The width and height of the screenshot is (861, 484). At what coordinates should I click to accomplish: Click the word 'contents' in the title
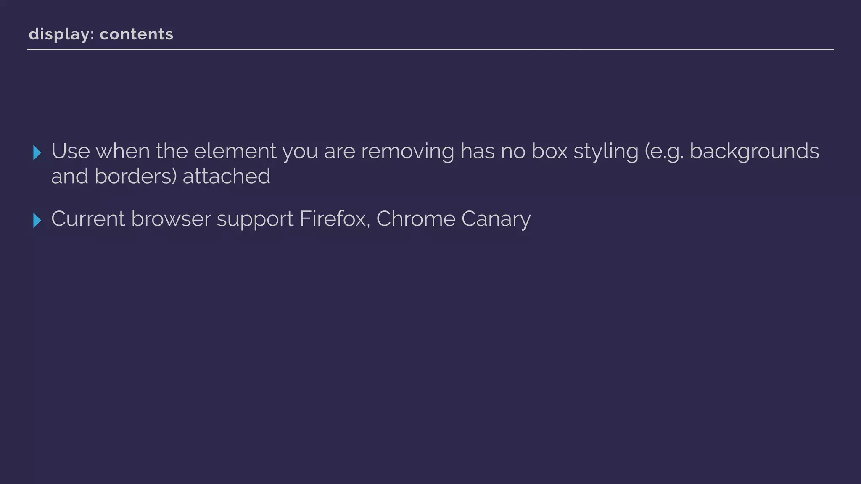coord(136,34)
